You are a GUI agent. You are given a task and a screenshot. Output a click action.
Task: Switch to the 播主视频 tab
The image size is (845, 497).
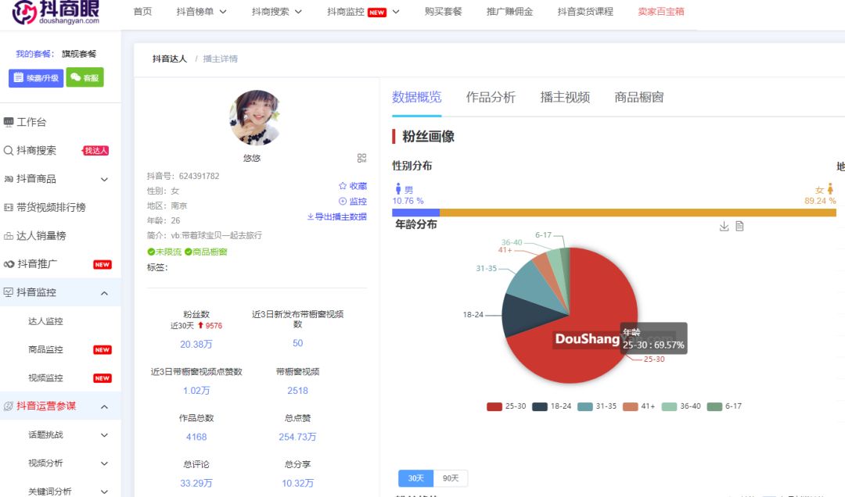click(566, 97)
